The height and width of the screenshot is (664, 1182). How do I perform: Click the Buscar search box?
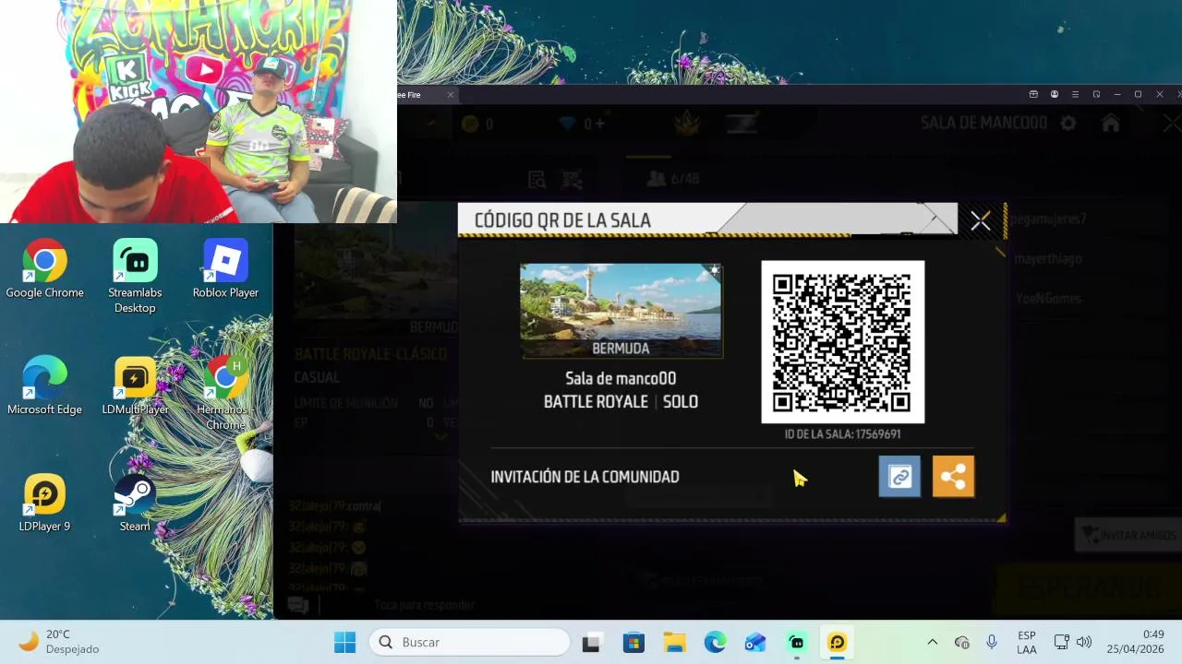(x=470, y=642)
